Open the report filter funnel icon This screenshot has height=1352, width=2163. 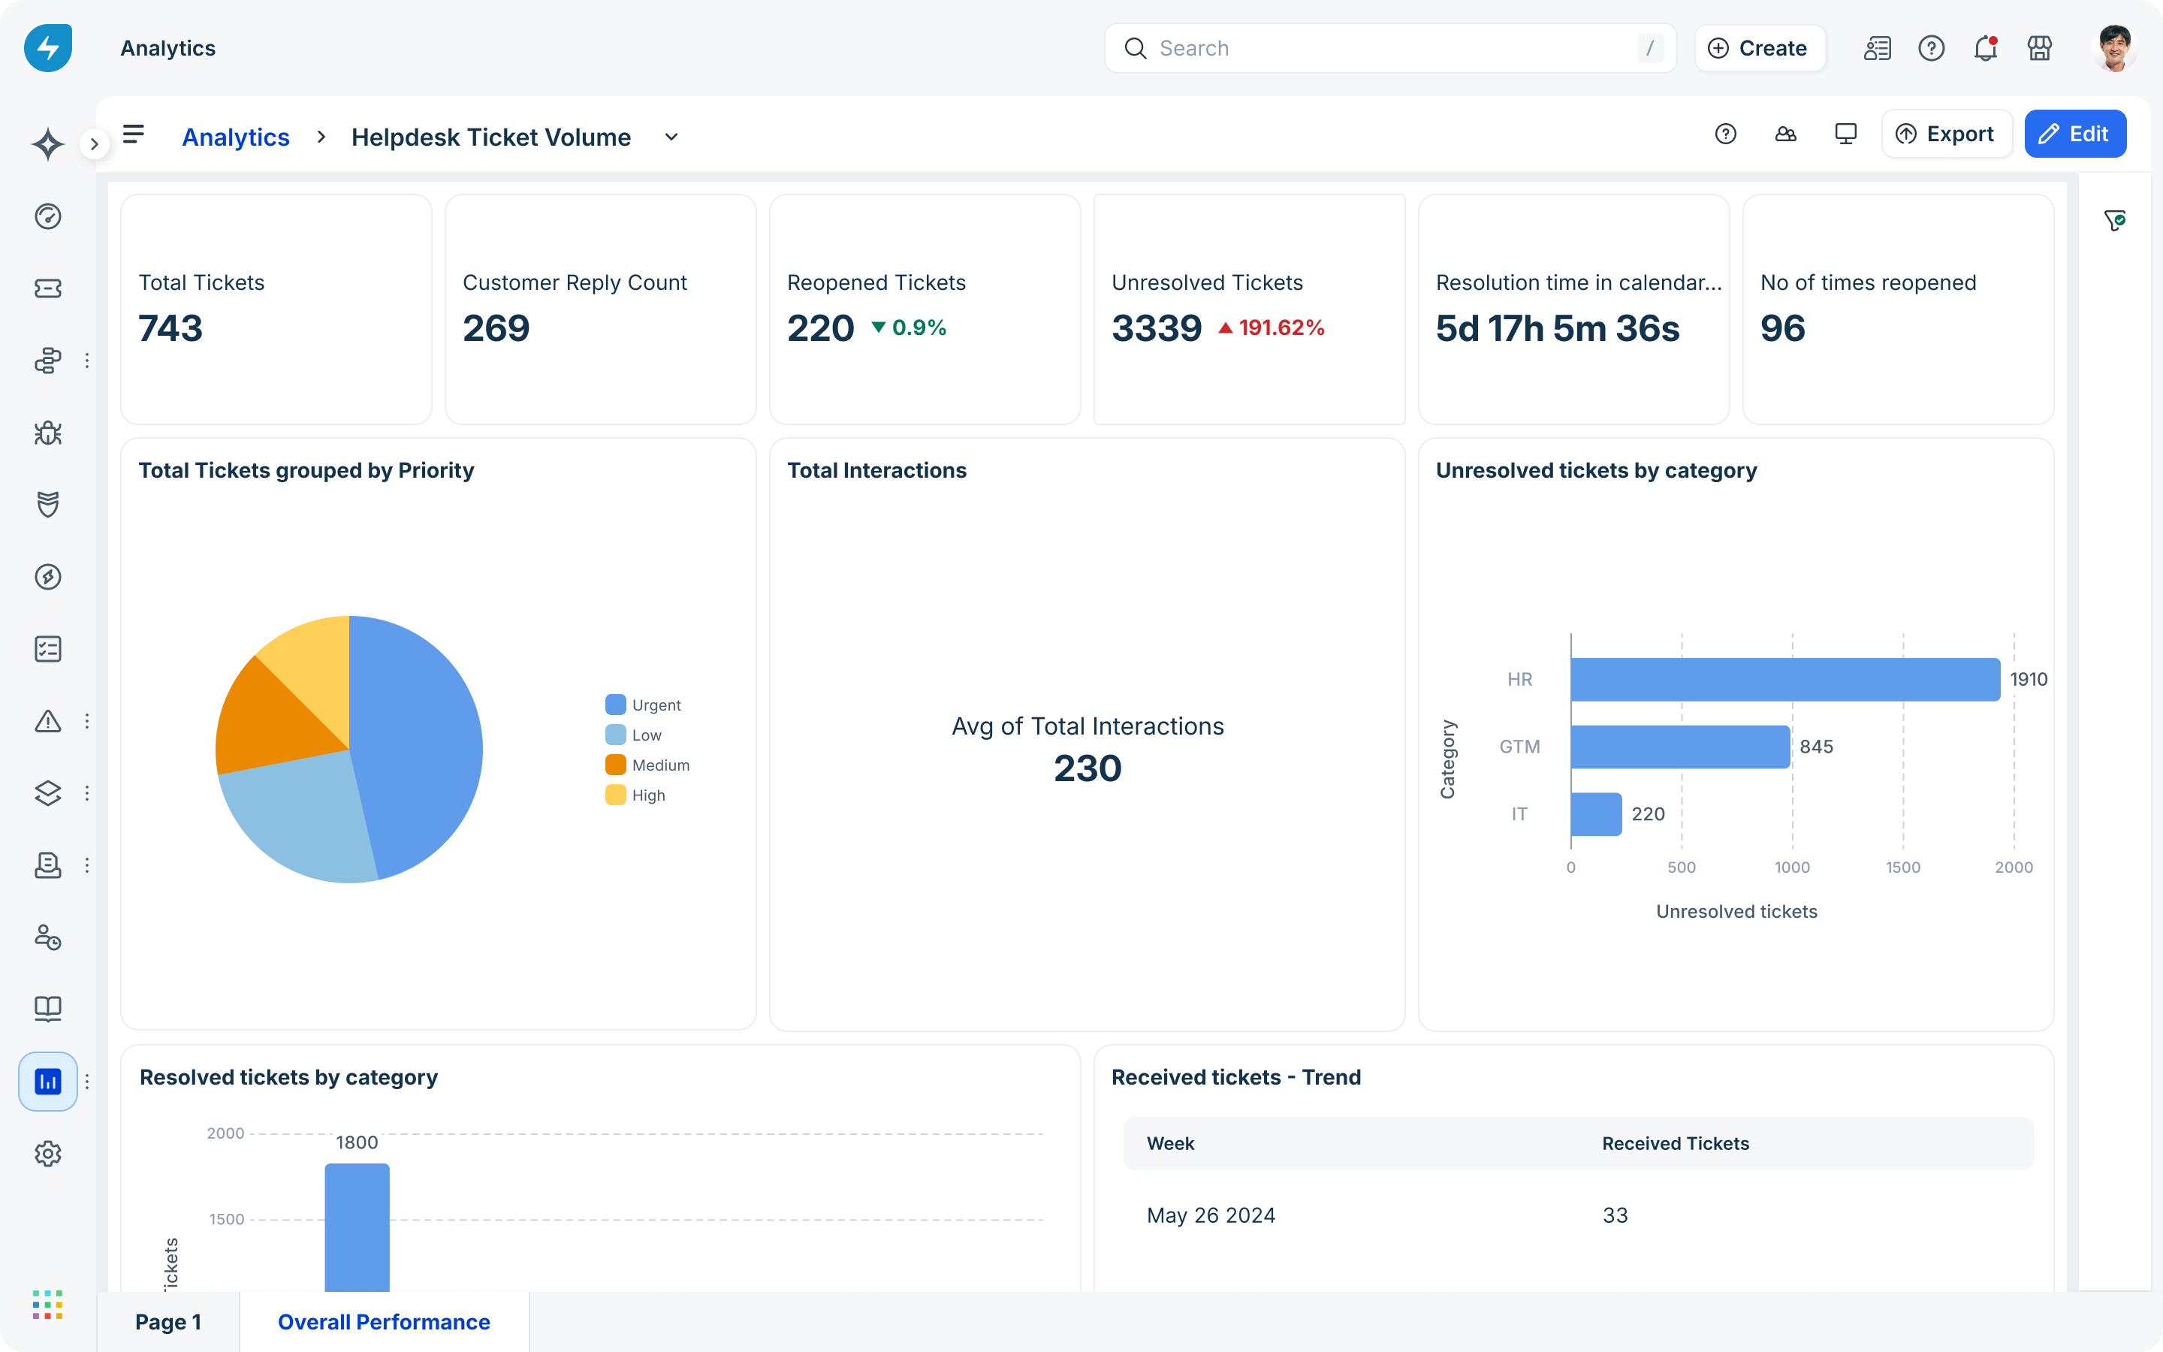2115,221
